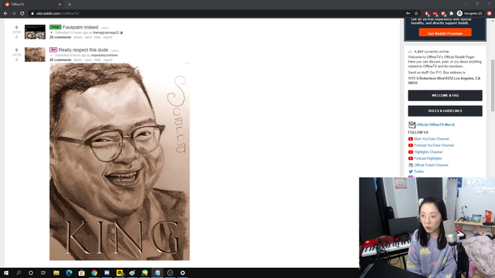Open a new browser tab
495x278 pixels.
pyautogui.click(x=70, y=5)
